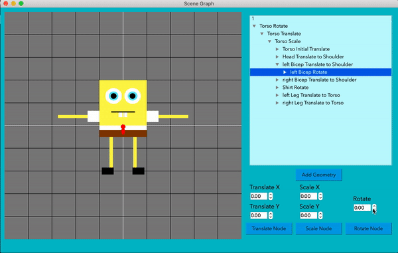This screenshot has width=398, height=253.
Task: Increment the Rotate spinner value
Action: coord(374,206)
